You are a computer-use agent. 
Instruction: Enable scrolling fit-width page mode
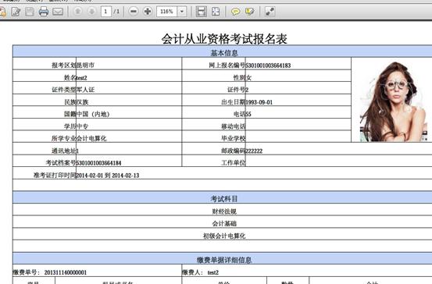(x=201, y=12)
